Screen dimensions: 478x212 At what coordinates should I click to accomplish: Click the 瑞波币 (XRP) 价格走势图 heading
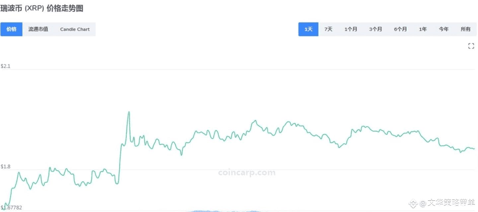tap(42, 9)
